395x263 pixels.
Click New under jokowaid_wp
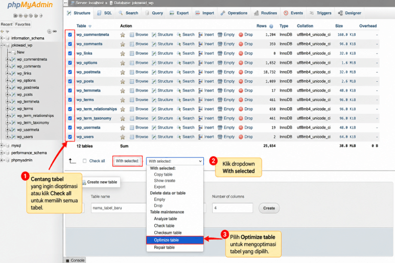coord(20,53)
